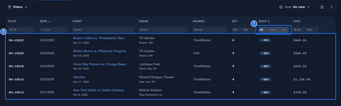
Task: Click TicketMaster in the Hamilton row
Action: click(x=202, y=79)
